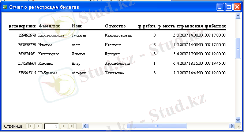Maximize the report window
This screenshot has height=132, width=244.
229,7
